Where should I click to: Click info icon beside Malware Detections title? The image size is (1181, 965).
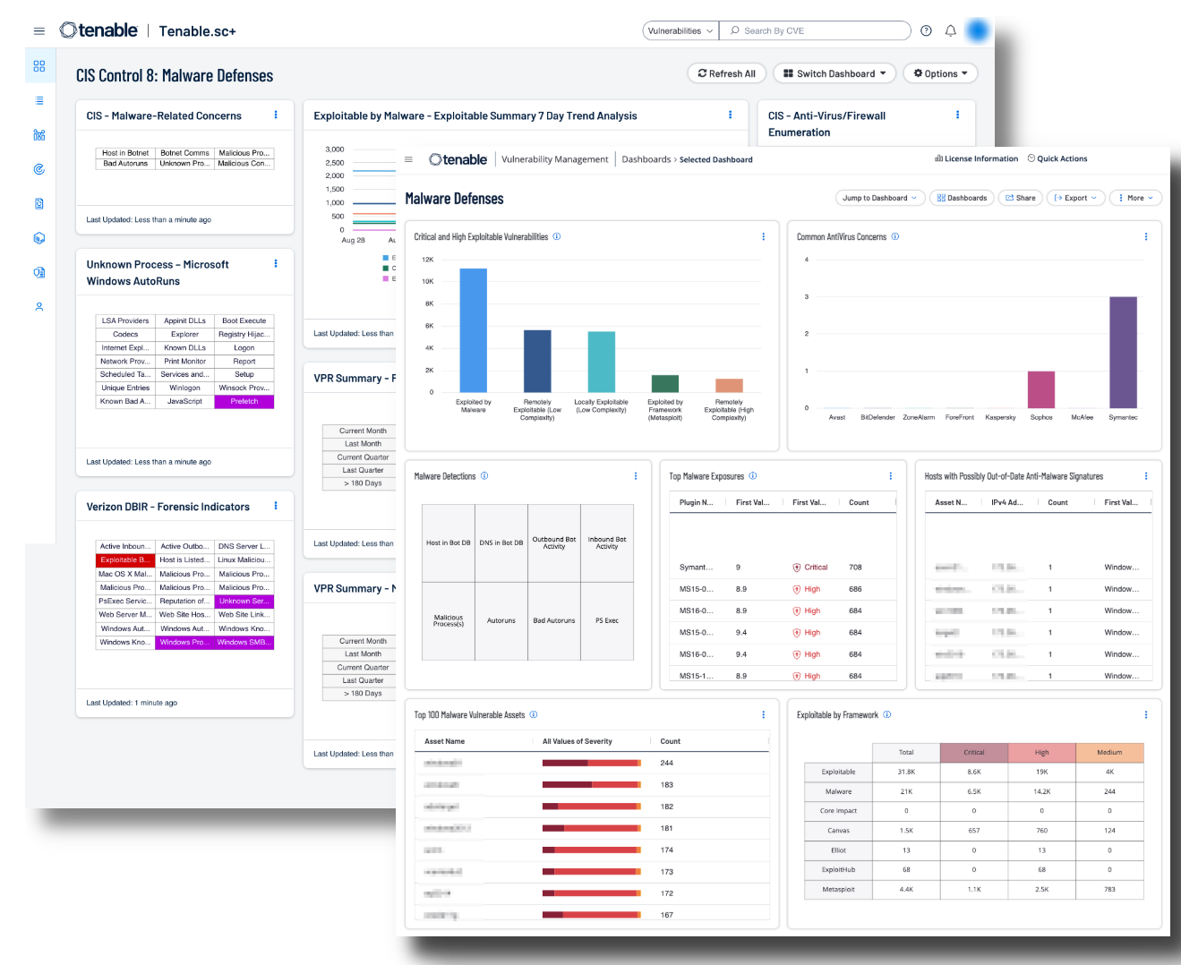484,476
